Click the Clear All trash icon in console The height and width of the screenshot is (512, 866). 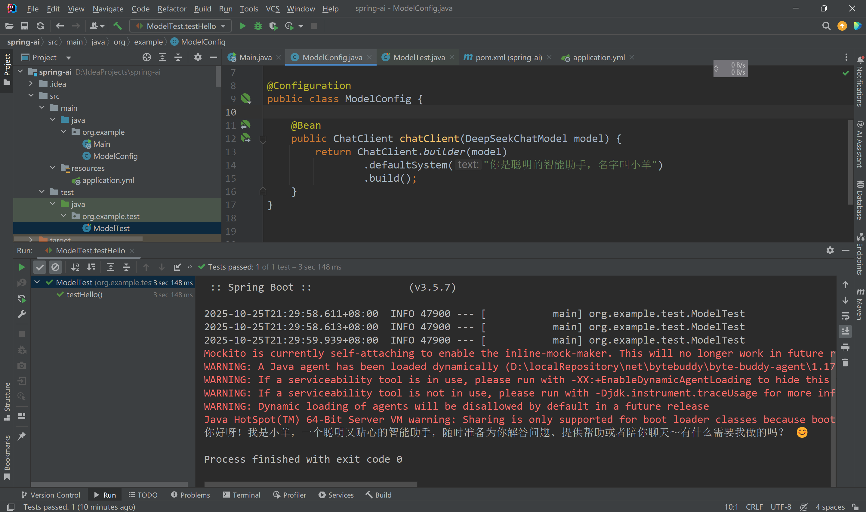pos(845,362)
